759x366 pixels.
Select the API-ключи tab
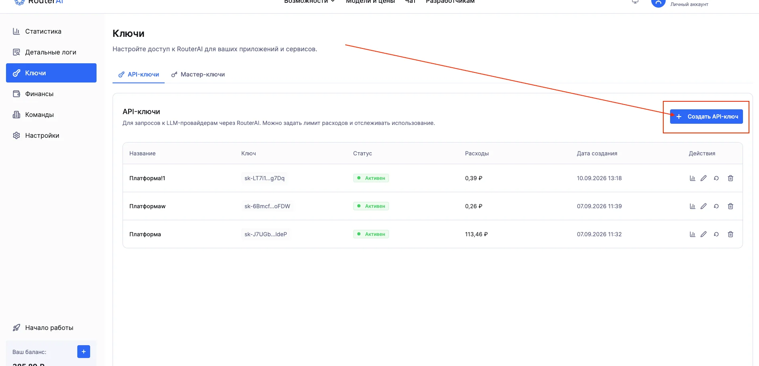139,74
